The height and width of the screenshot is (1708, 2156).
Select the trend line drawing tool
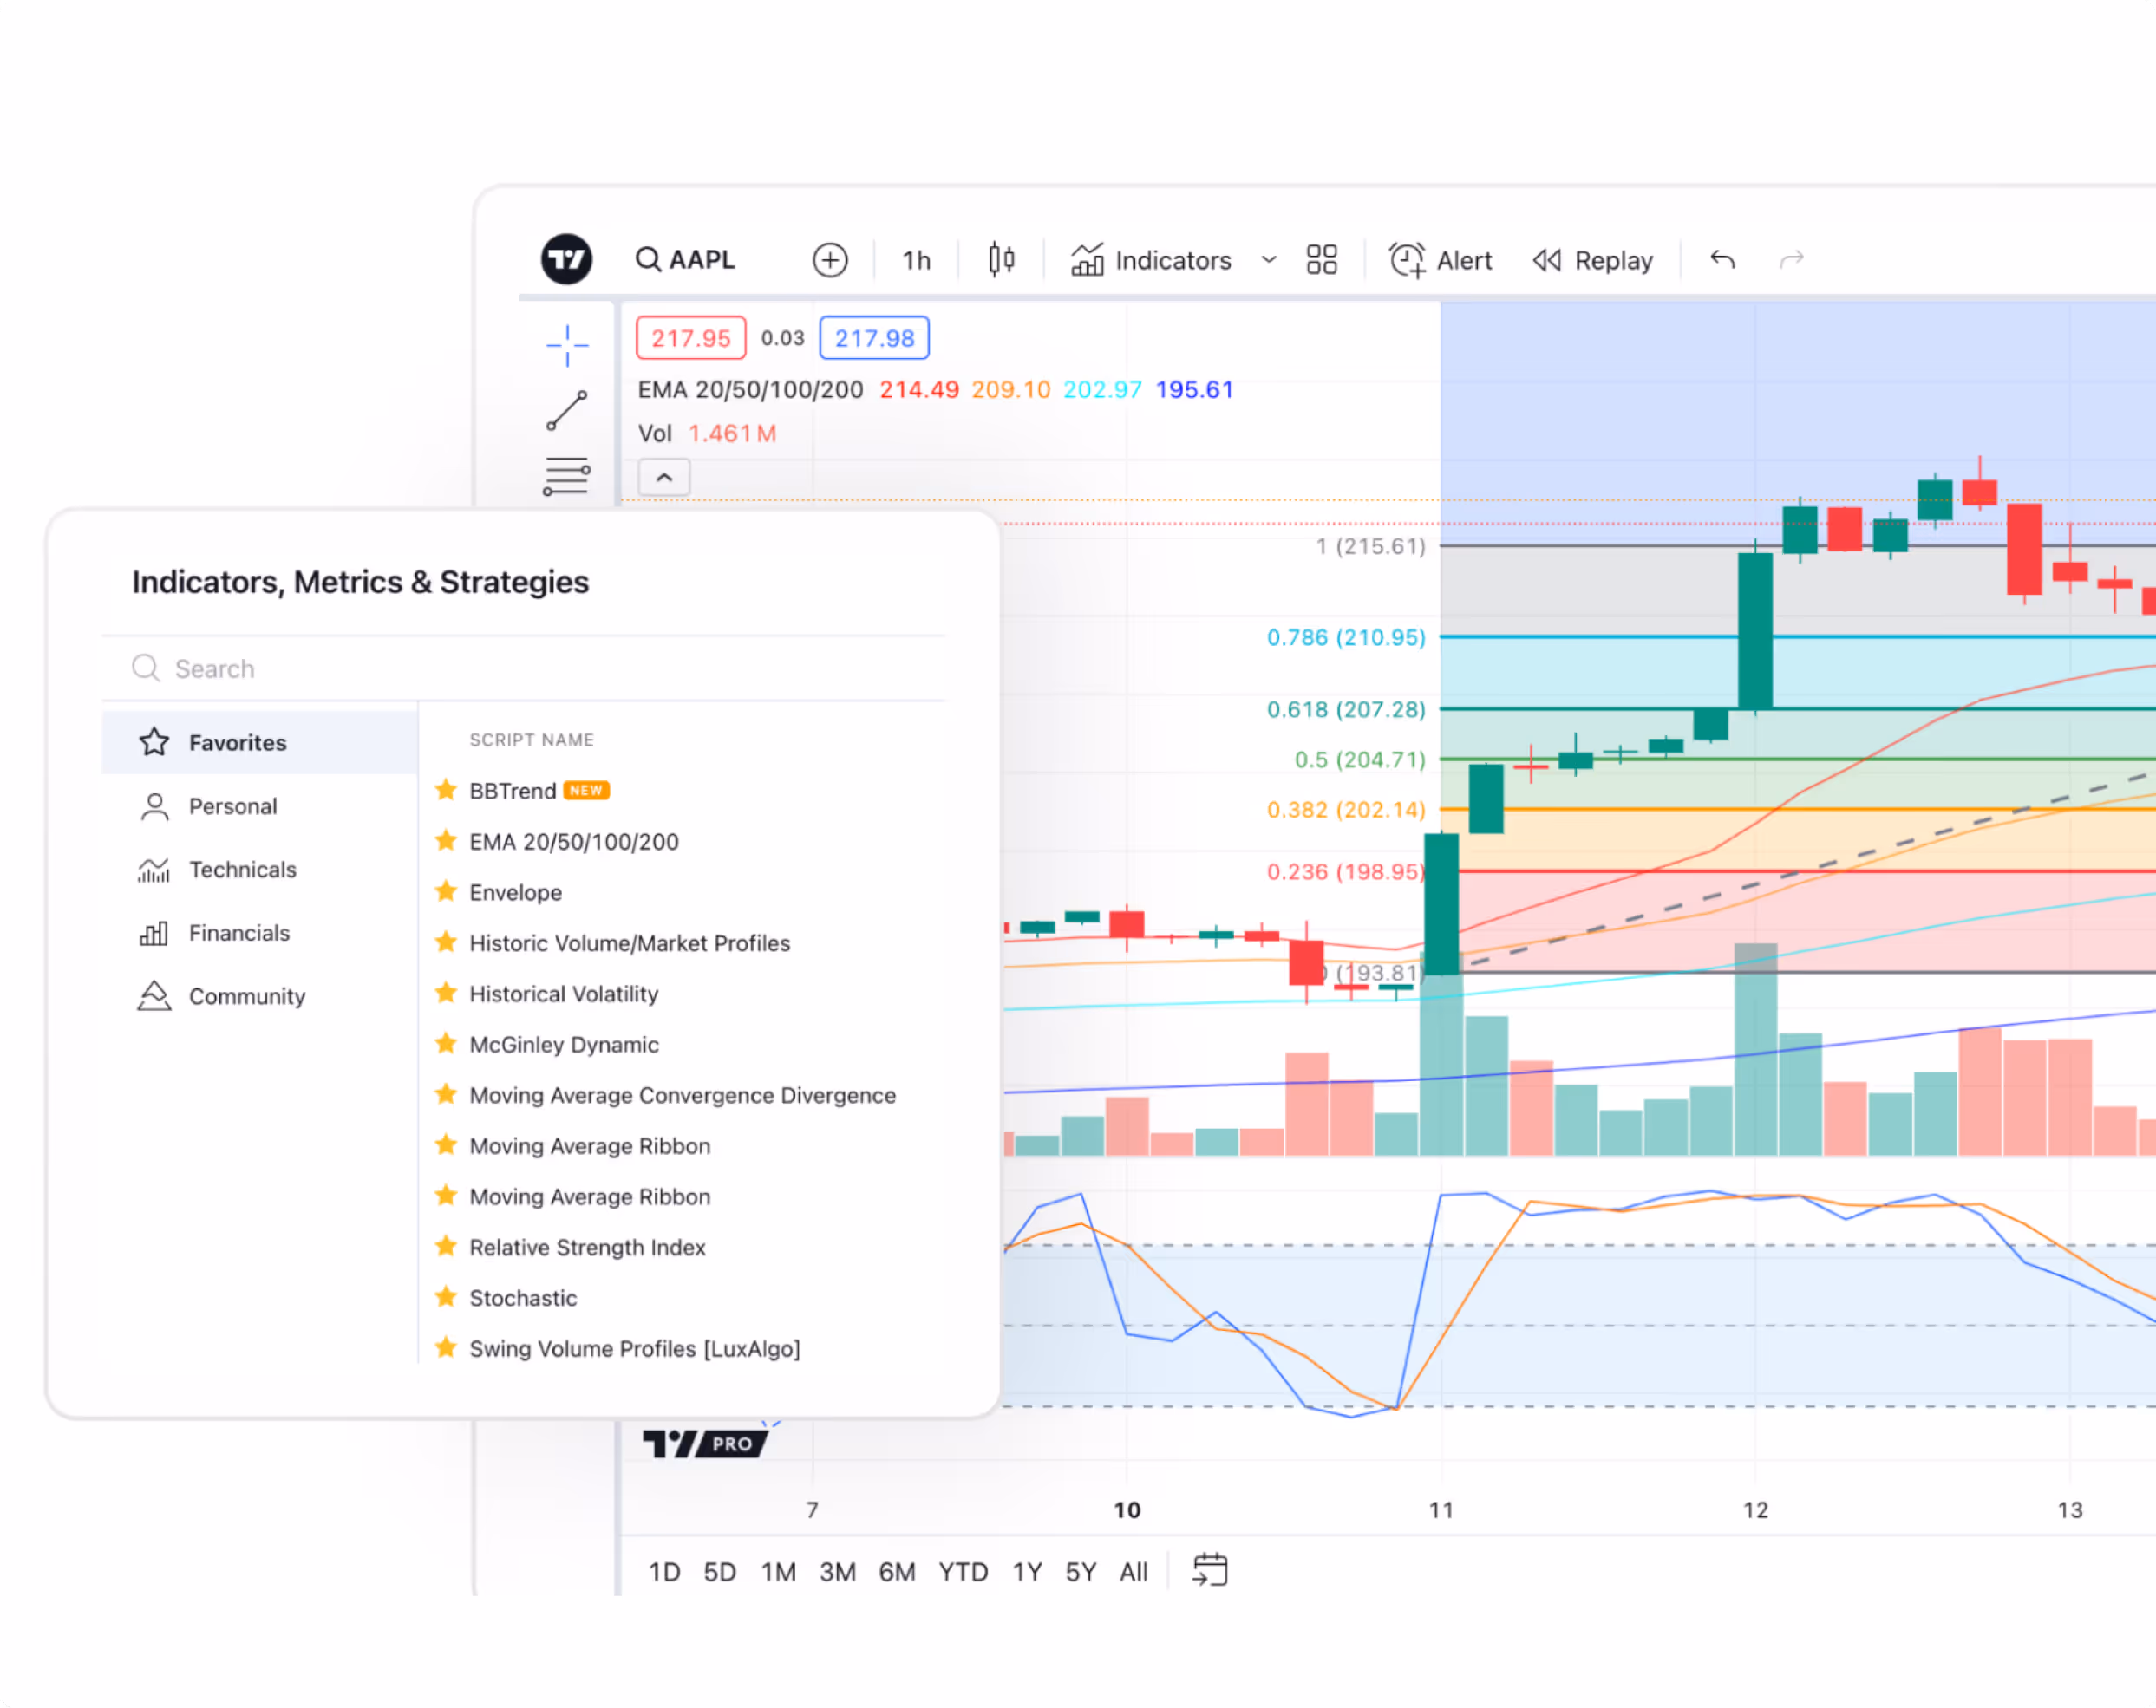[566, 410]
